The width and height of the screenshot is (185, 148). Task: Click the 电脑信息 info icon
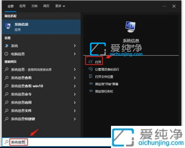6,54
